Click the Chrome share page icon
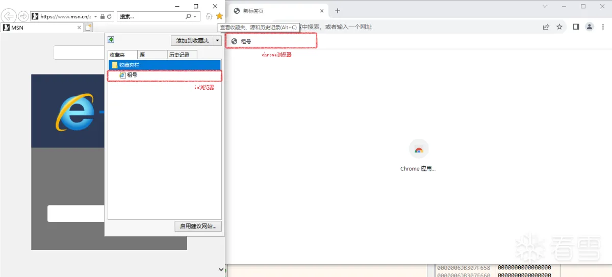Screen dimensions: 612x277 tap(546, 27)
